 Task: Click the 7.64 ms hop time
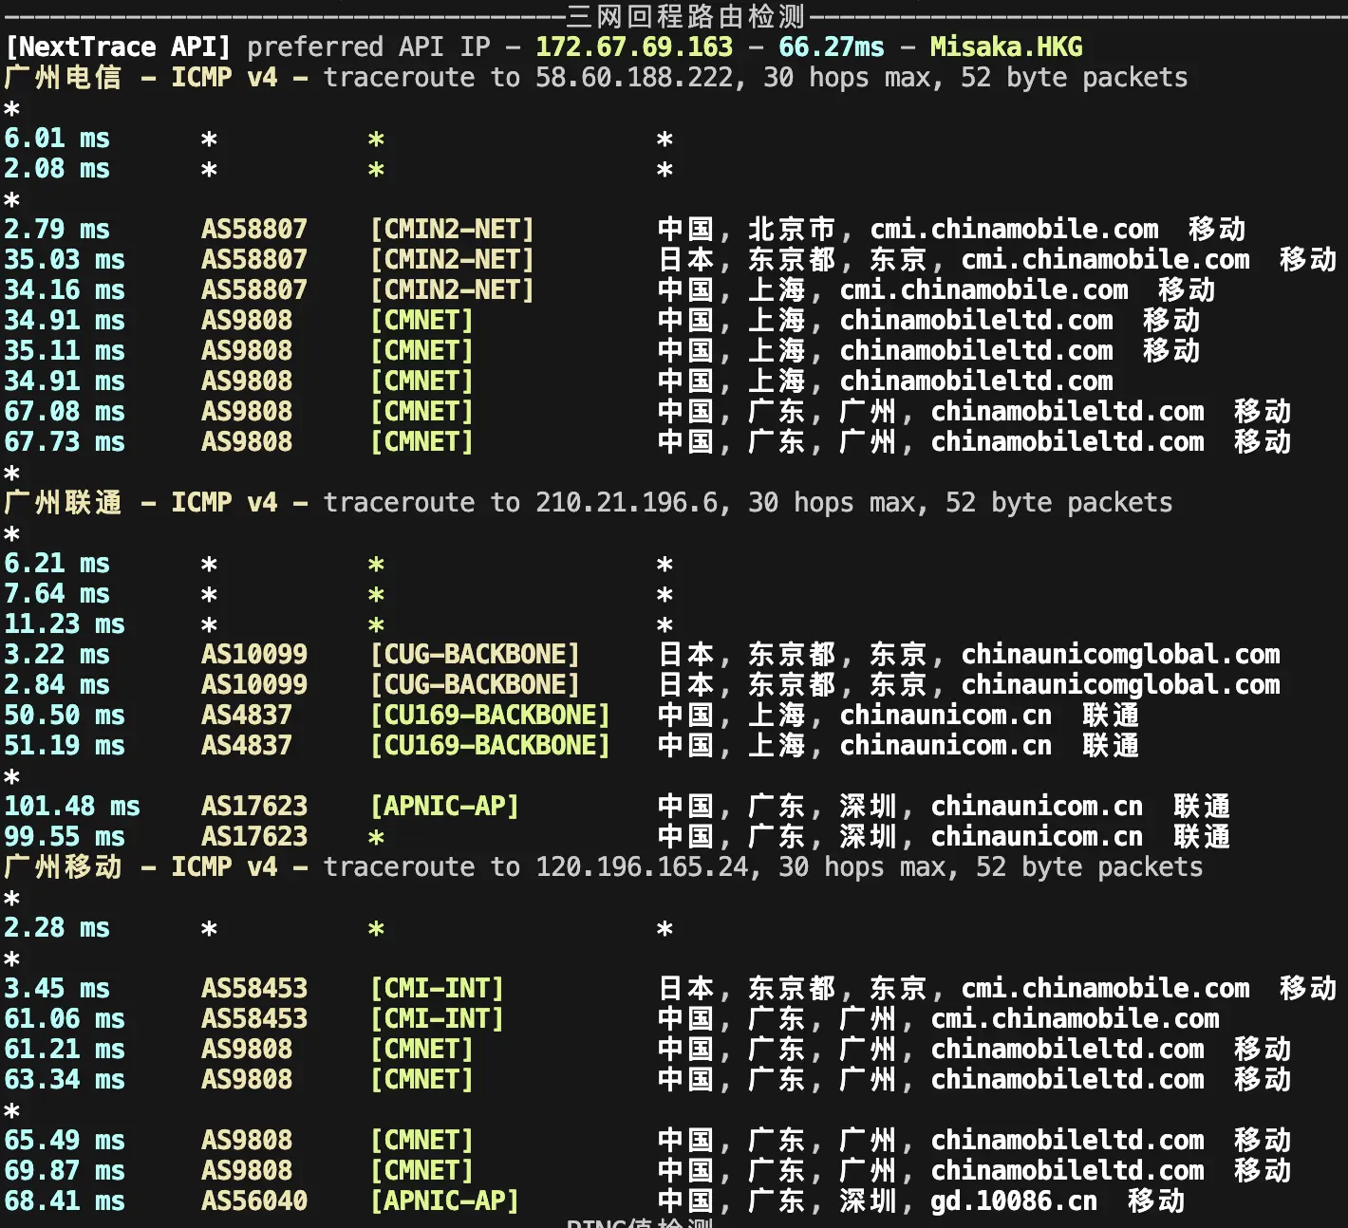(57, 593)
